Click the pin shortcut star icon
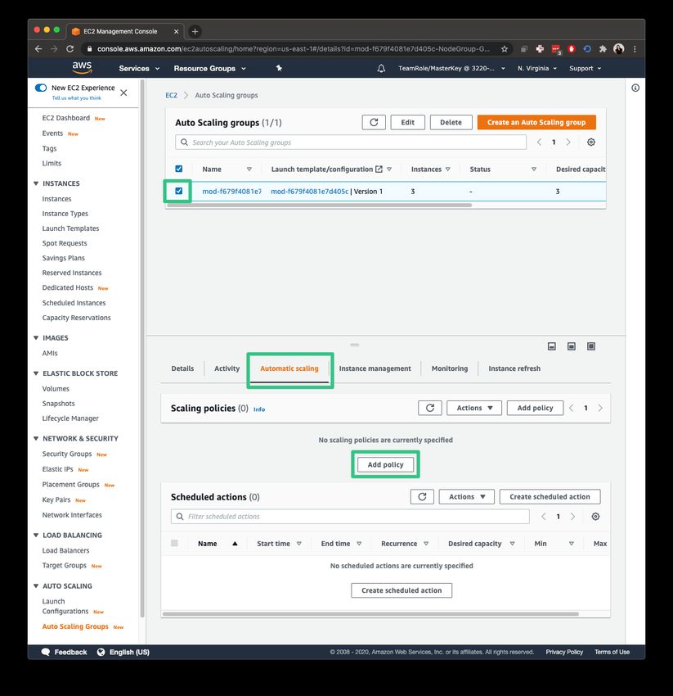 tap(279, 68)
